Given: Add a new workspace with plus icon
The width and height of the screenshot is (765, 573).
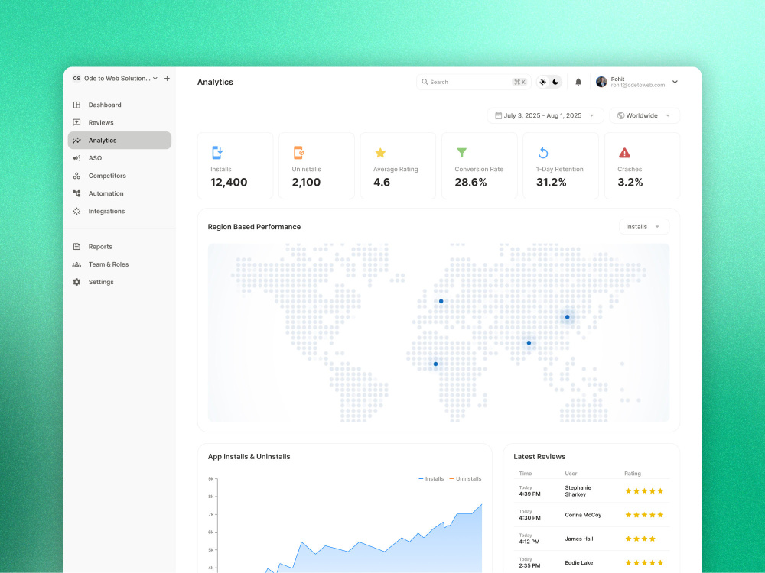Looking at the screenshot, I should point(167,78).
